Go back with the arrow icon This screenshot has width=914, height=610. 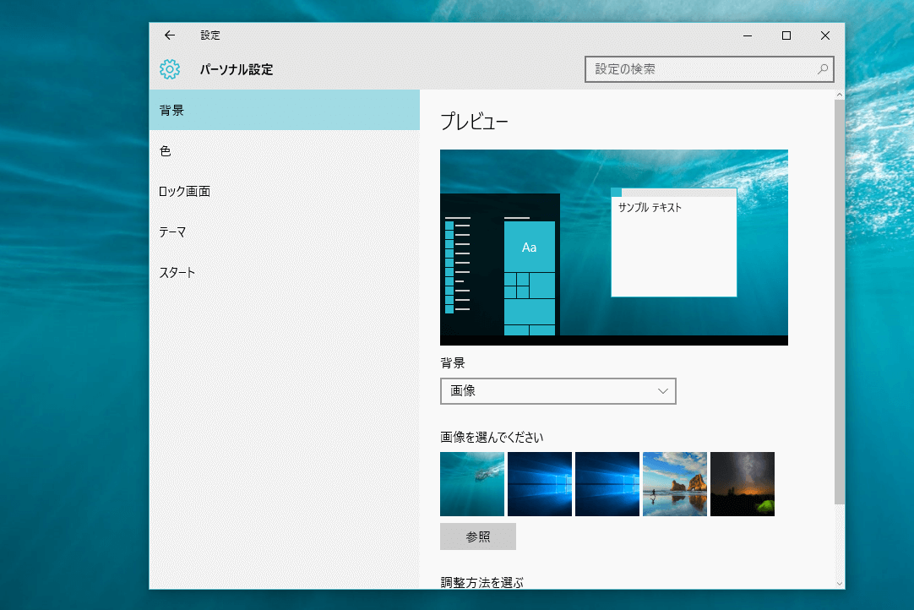(x=170, y=35)
